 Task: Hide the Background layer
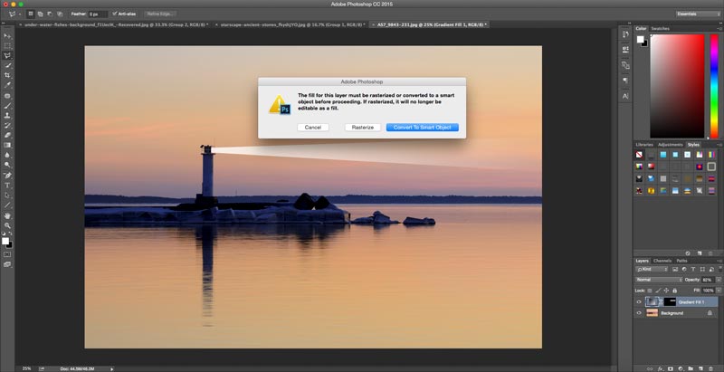(x=639, y=313)
